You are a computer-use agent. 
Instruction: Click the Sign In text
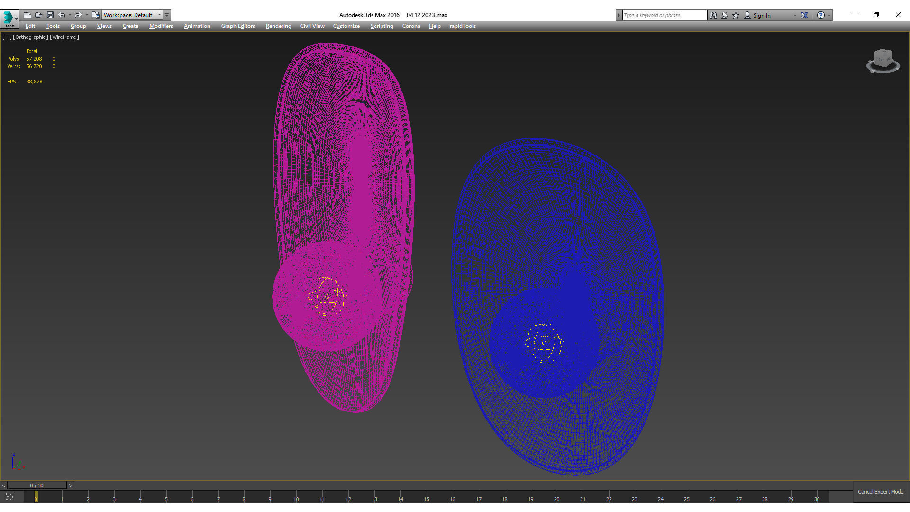[762, 16]
